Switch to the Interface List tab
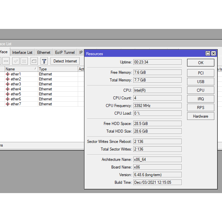 (22, 53)
